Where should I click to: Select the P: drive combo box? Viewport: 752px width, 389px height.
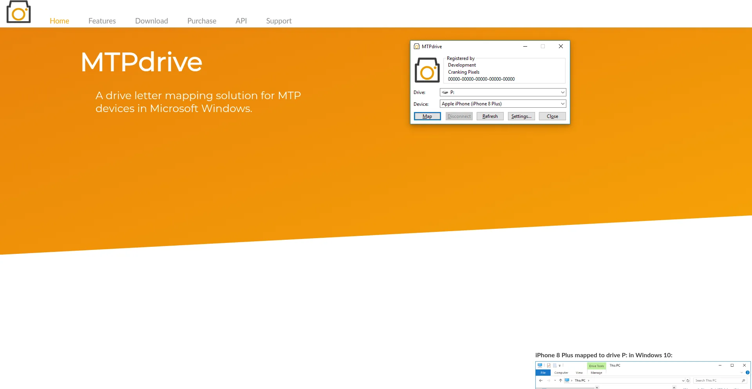503,92
